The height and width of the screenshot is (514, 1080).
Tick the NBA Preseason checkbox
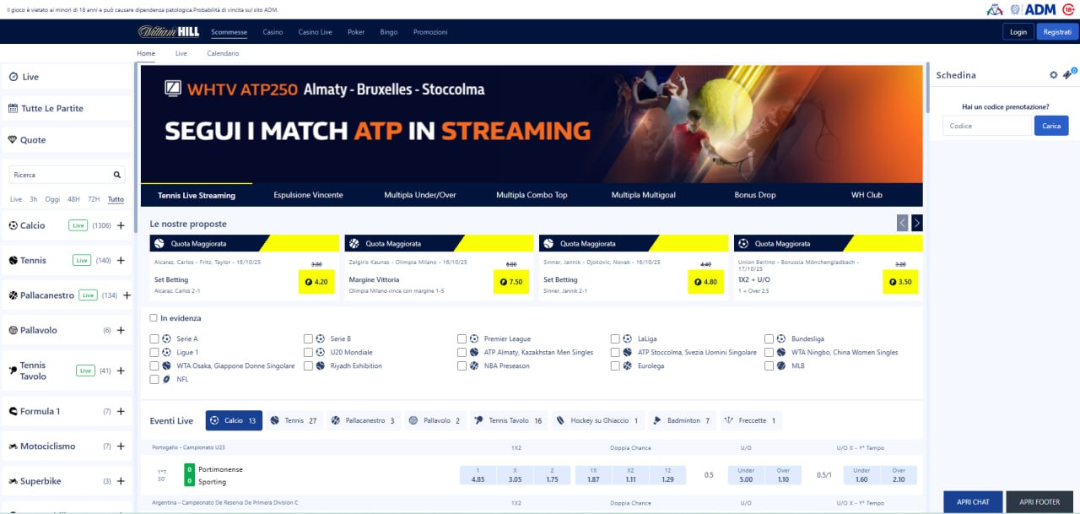pyautogui.click(x=462, y=365)
